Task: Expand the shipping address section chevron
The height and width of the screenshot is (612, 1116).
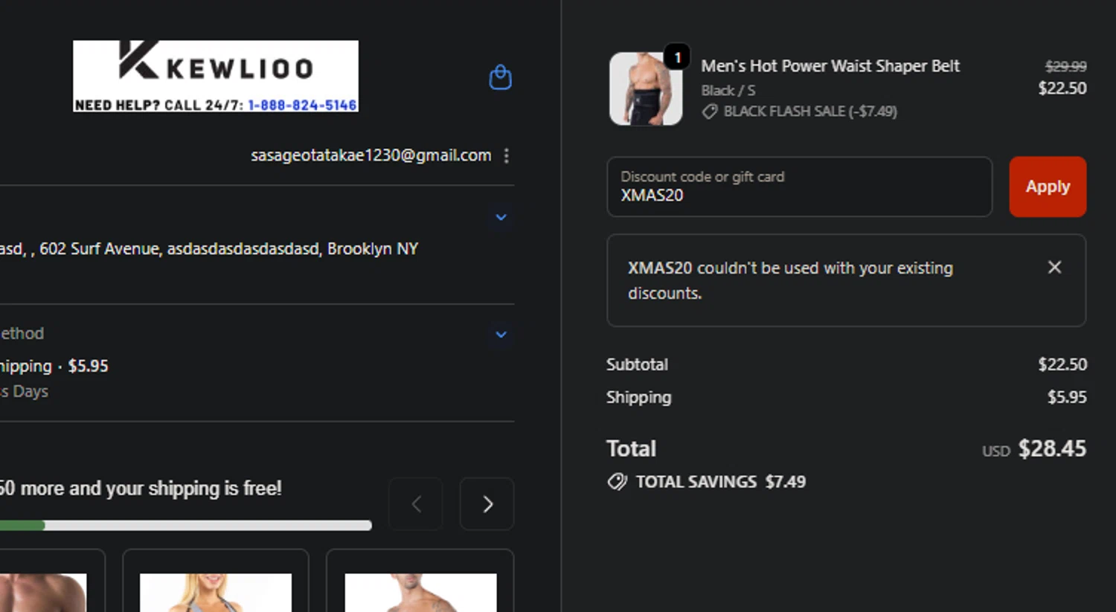Action: pyautogui.click(x=501, y=217)
